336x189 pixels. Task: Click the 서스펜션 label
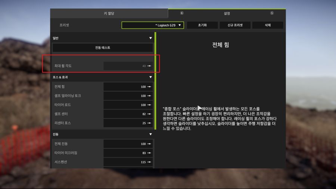(60, 162)
